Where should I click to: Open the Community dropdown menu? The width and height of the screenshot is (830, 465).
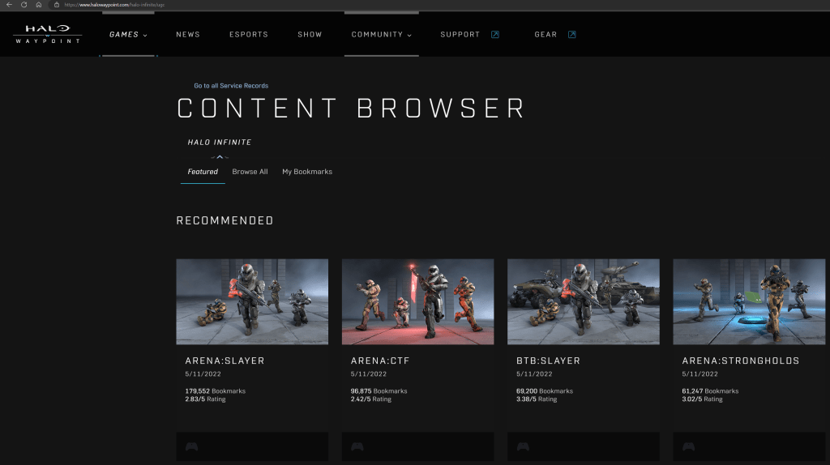[x=381, y=35]
